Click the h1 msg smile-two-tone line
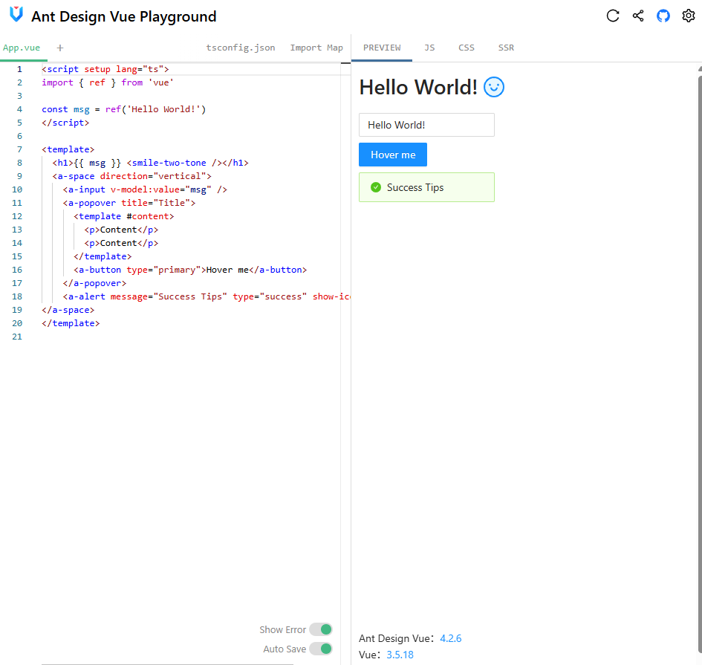Viewport: 702px width, 665px height. pos(150,163)
